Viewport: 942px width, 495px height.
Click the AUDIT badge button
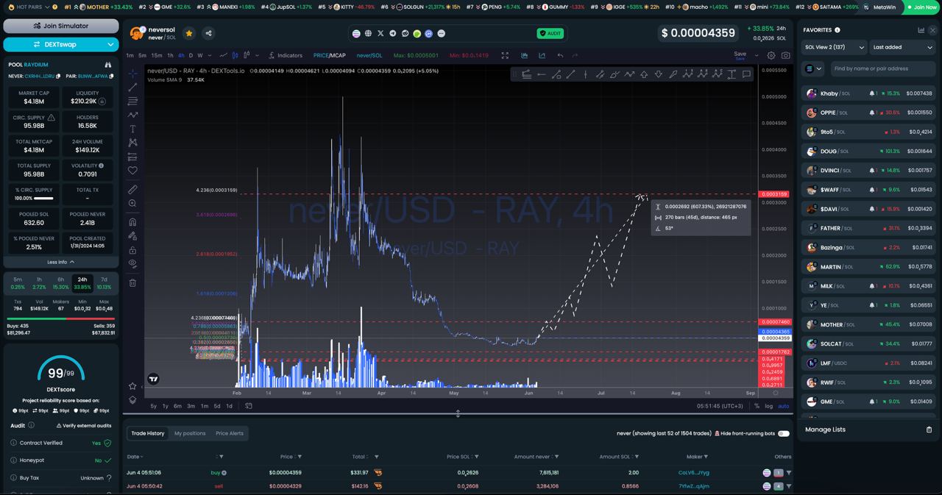(550, 33)
